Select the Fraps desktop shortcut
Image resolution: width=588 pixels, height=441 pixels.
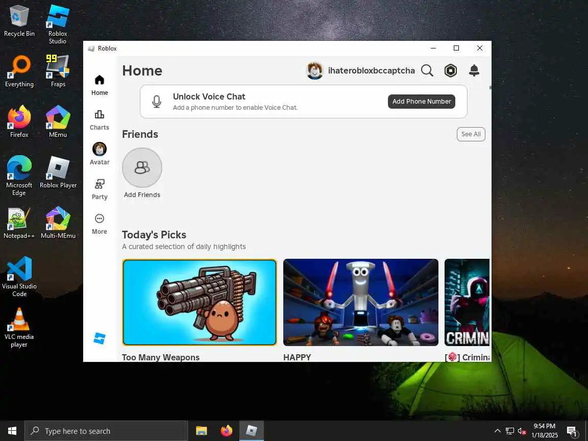[x=58, y=71]
